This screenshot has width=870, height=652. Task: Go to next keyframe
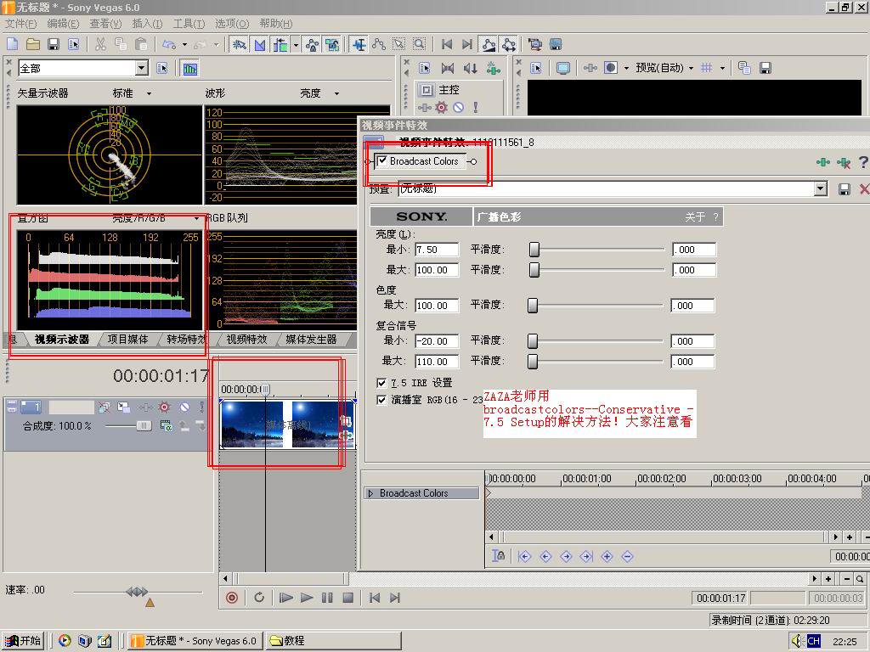(566, 556)
